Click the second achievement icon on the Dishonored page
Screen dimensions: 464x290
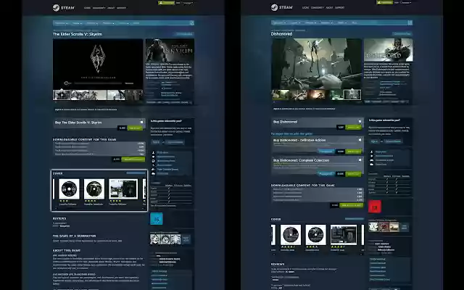384,227
